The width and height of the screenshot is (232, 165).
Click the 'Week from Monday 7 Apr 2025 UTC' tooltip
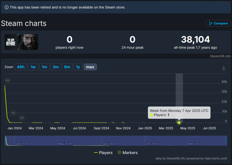[x=179, y=113]
